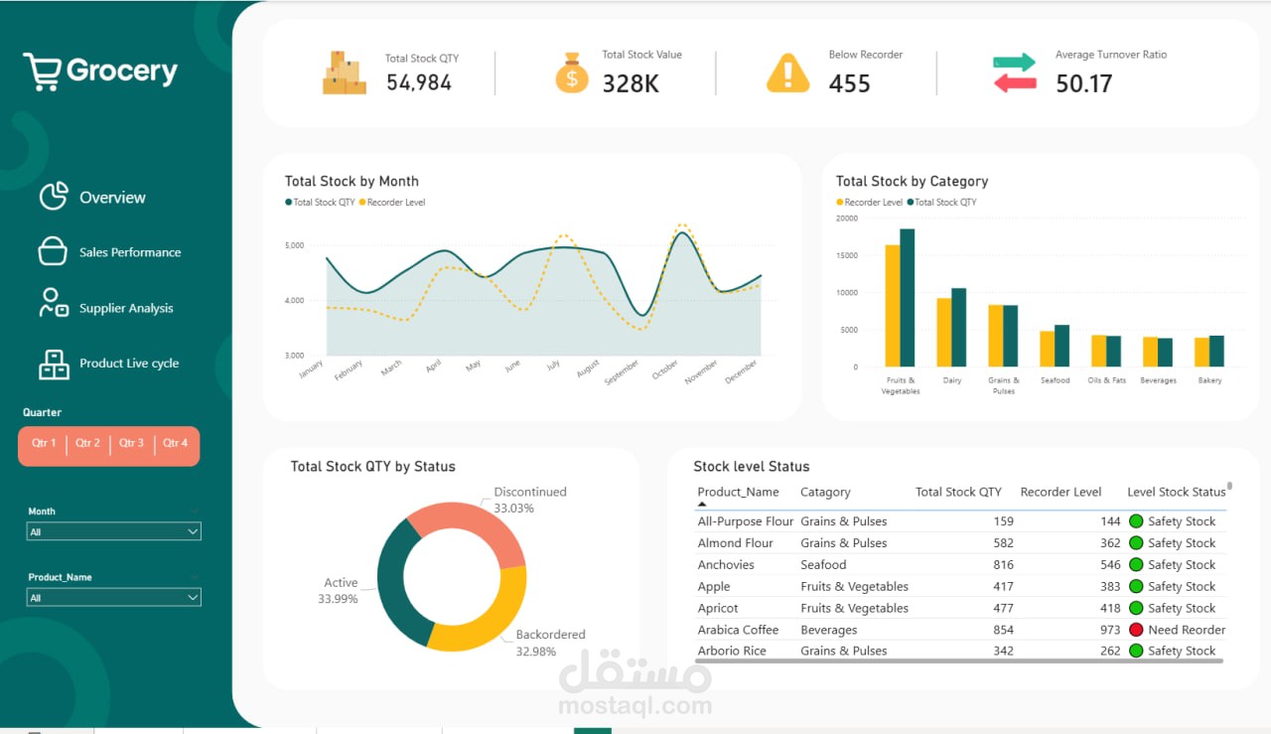
Task: Click the 455 below recorder figure
Action: (850, 83)
